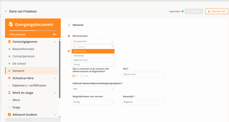
Task: Click the Exporteer PDF button
Action: click(216, 12)
